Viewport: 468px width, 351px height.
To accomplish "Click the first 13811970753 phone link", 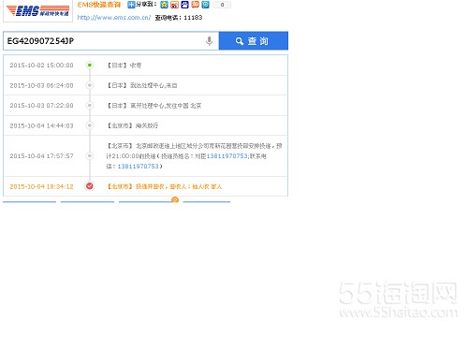I will click(227, 156).
